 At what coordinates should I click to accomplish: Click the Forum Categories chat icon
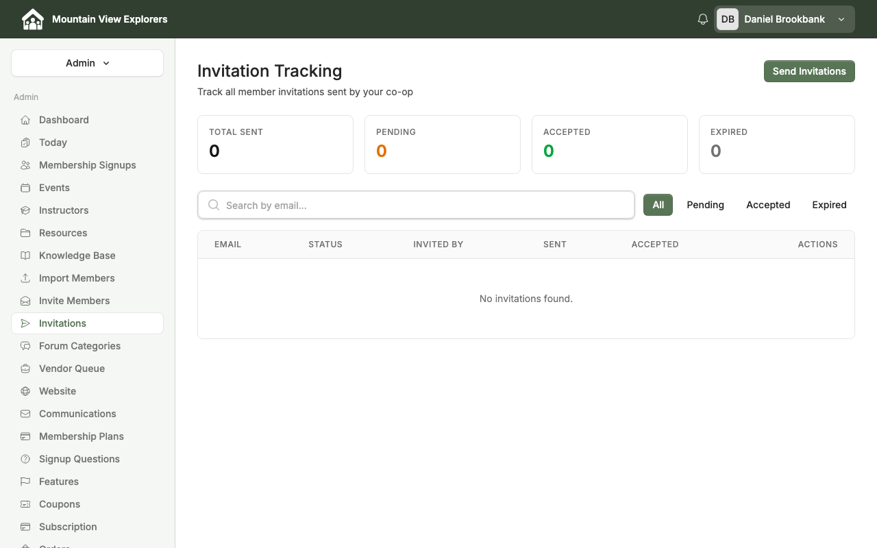[25, 346]
